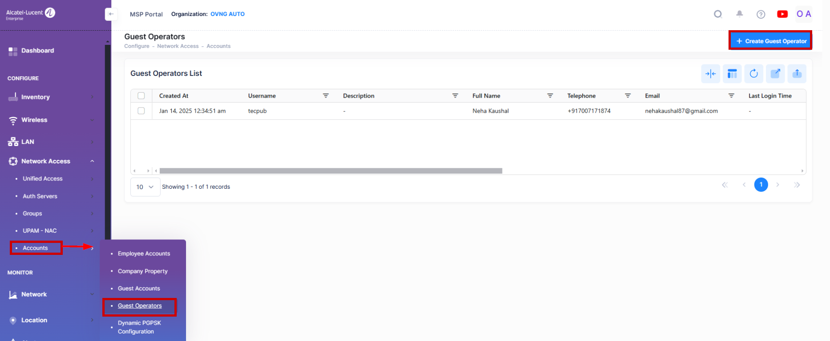Click the table's horizontal scrollbar

pos(331,171)
